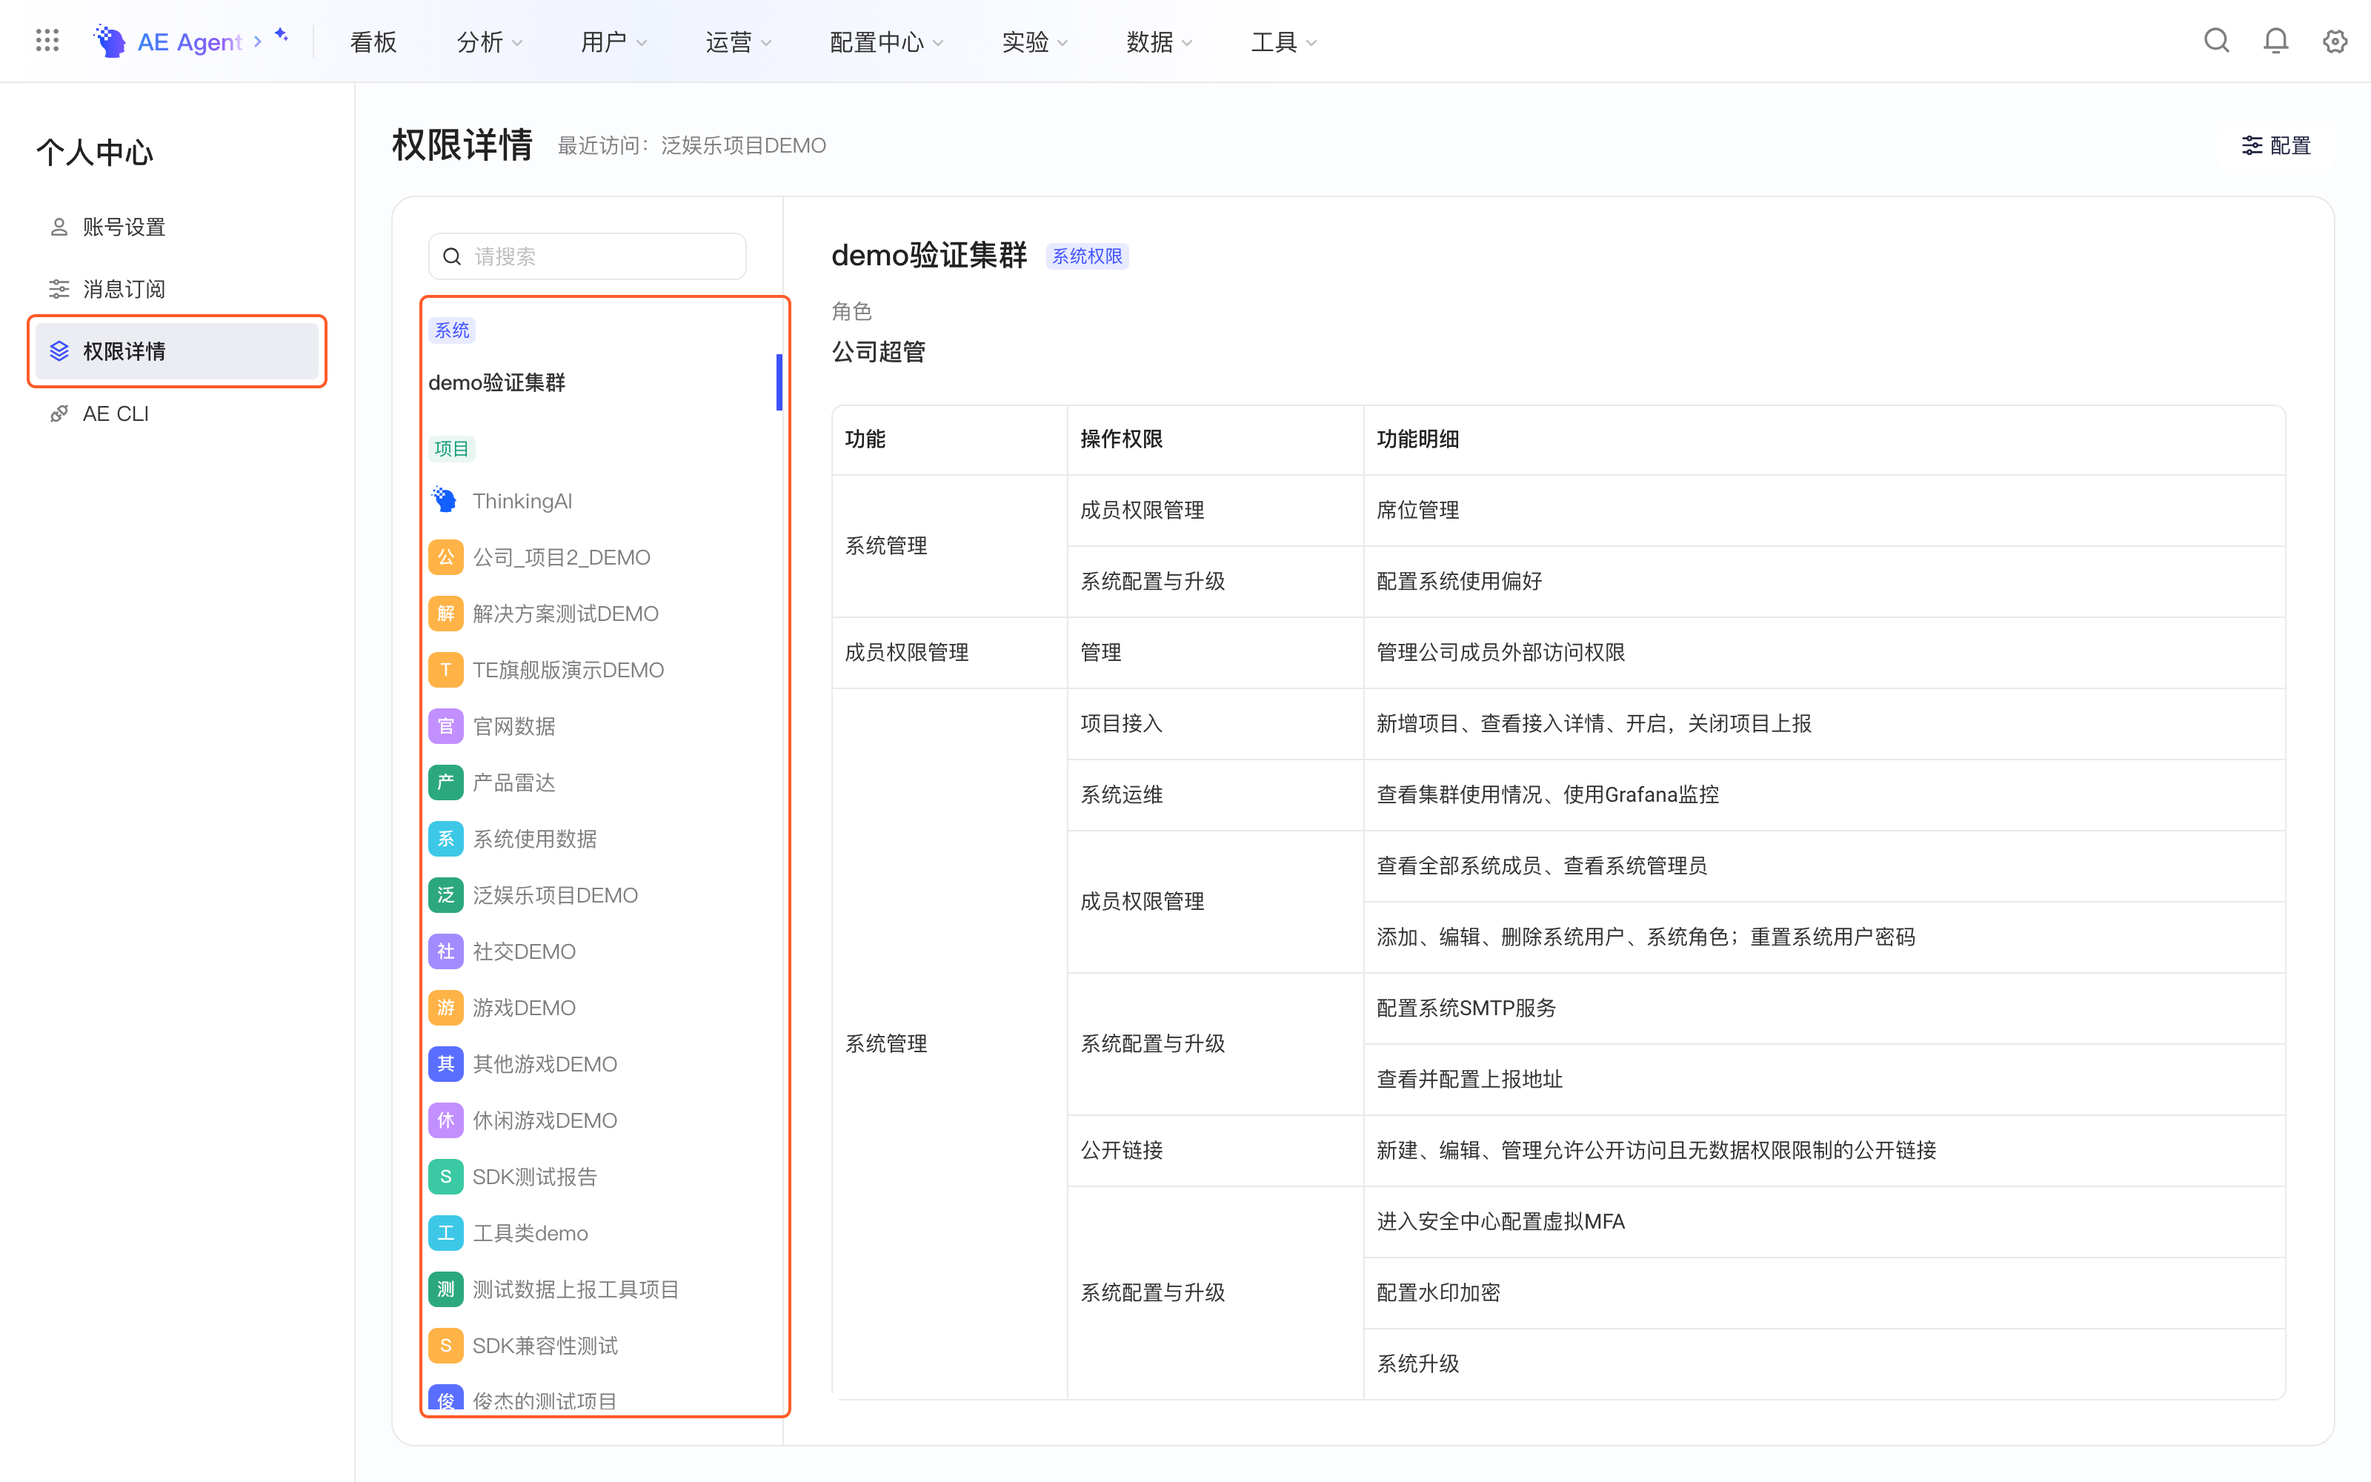Expand the 分析 dropdown menu
The width and height of the screenshot is (2371, 1482).
pos(490,42)
